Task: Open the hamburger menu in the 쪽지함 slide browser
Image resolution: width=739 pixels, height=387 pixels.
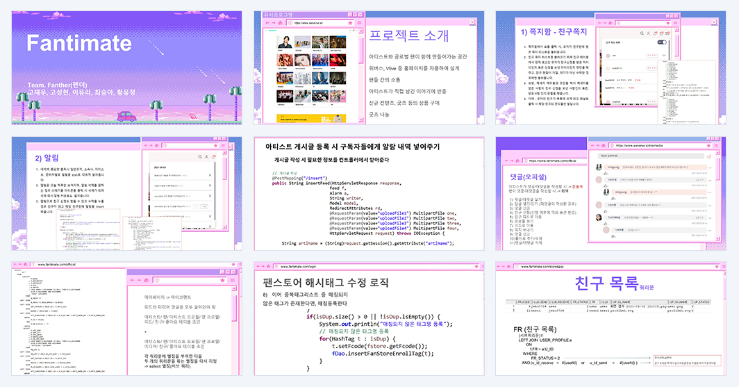Action: click(x=675, y=23)
